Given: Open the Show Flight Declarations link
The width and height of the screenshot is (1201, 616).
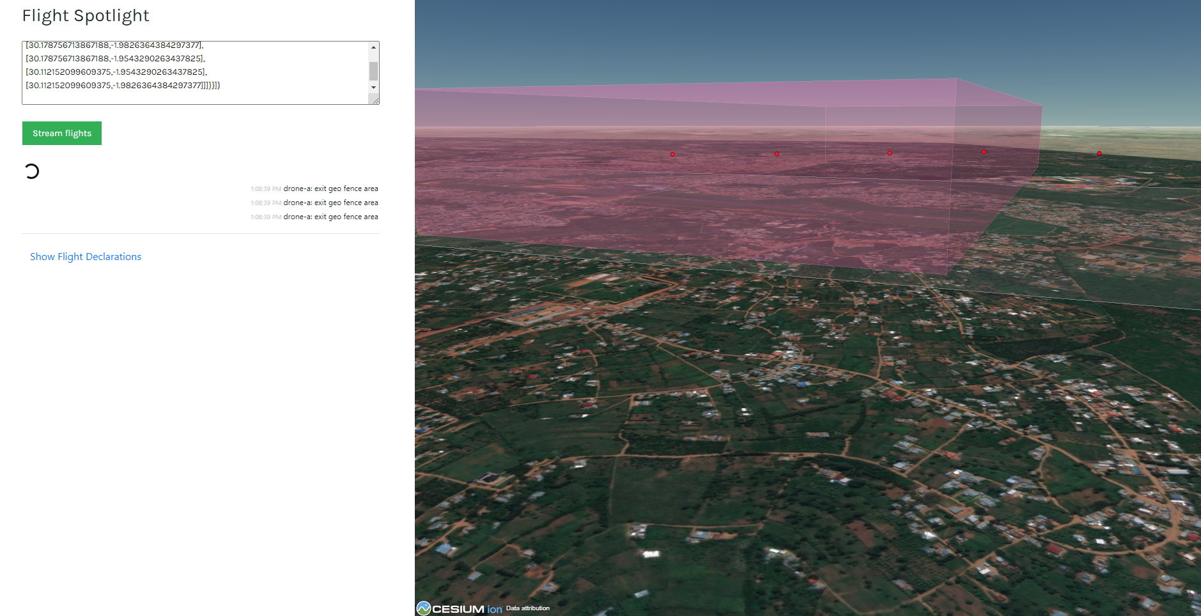Looking at the screenshot, I should click(86, 257).
